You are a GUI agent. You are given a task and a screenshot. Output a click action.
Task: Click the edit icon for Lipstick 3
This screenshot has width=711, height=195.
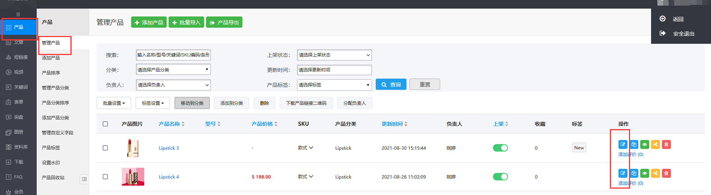[623, 144]
